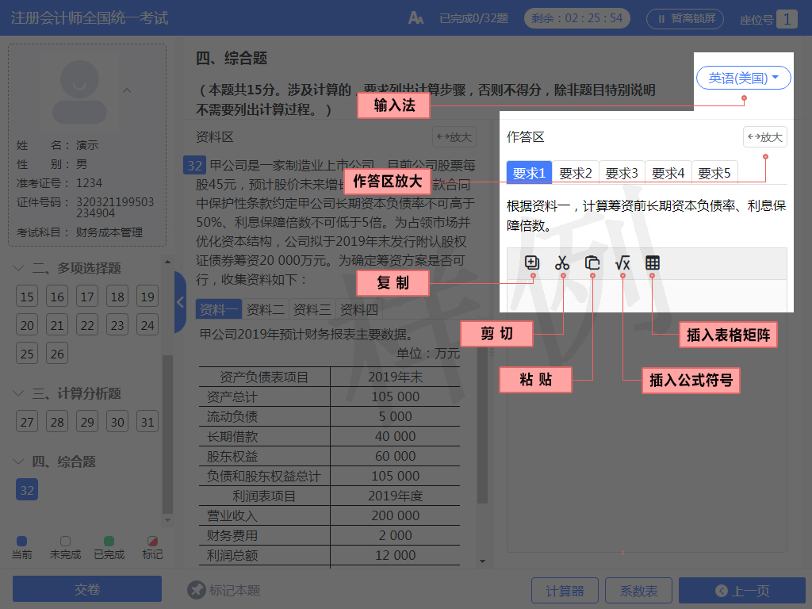Click the 放大 enlarge control for answer area
Image resolution: width=812 pixels, height=609 pixels.
pos(764,136)
